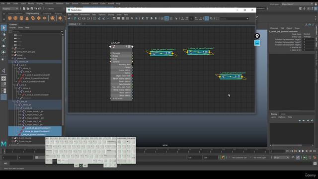The image size is (318, 179).
Task: Open the Layers menu in the Layer Editor
Action: [x=273, y=117]
